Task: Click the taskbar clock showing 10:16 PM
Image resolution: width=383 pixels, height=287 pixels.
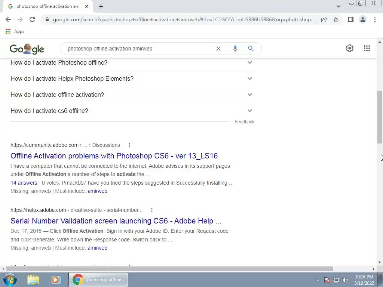Action: point(364,280)
